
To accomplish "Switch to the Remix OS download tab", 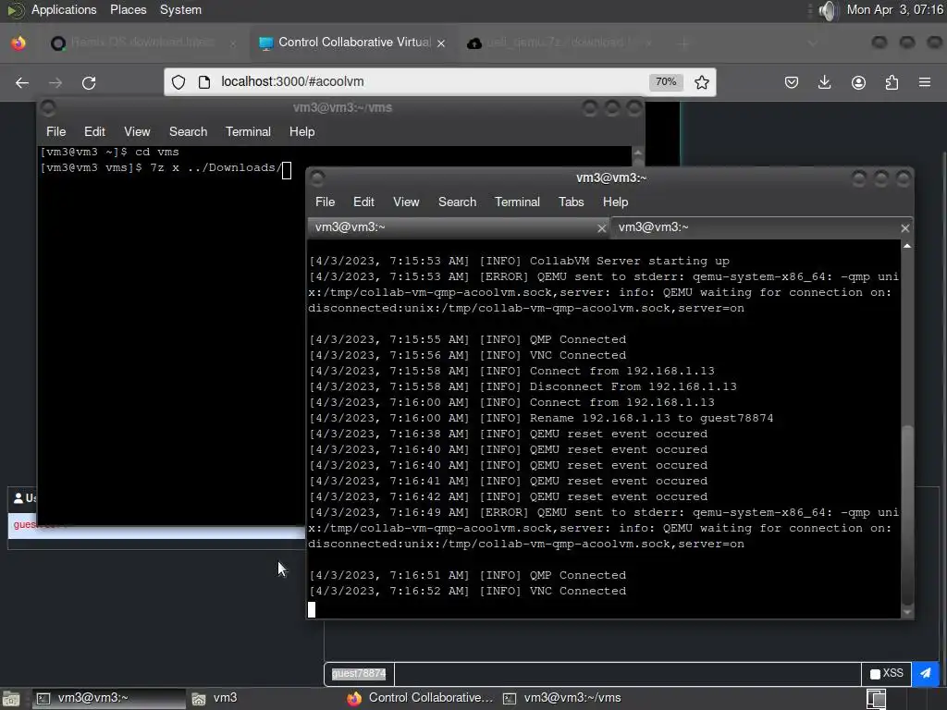I will tap(141, 43).
